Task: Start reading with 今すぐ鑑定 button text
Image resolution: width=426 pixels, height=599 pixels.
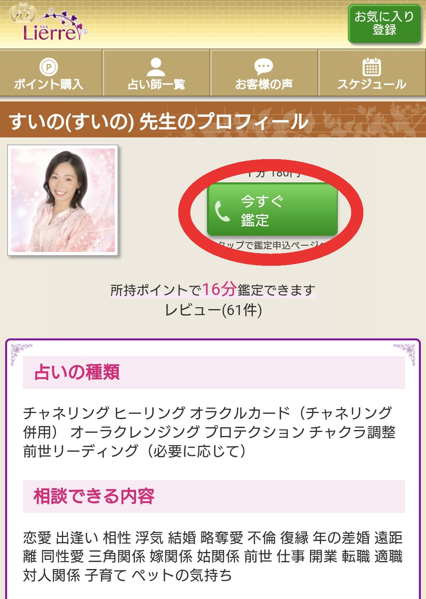Action: (262, 210)
